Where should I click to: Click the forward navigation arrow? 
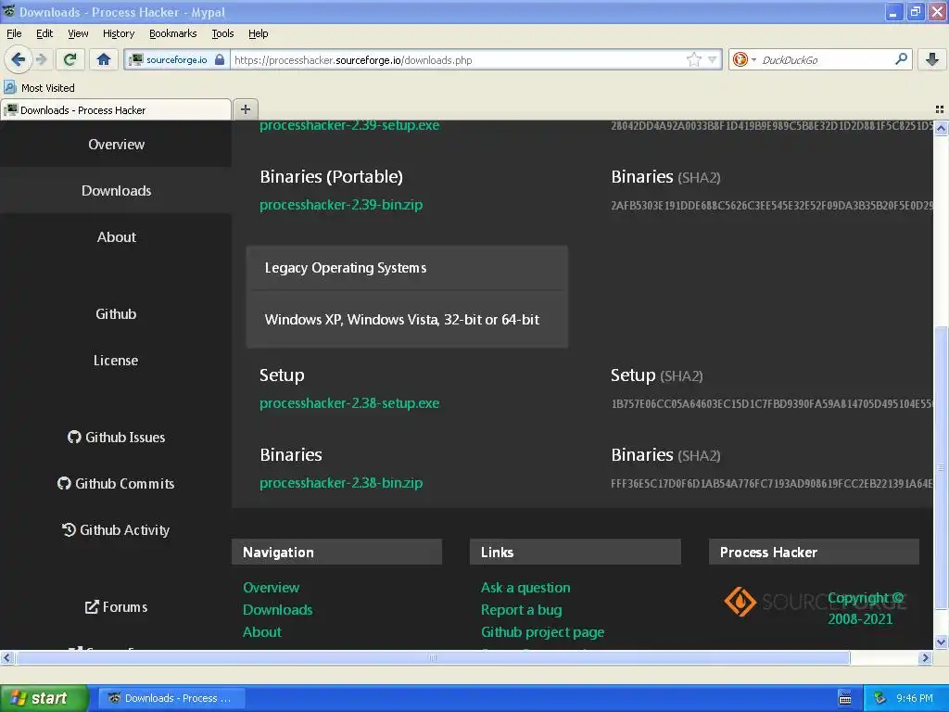pos(41,59)
